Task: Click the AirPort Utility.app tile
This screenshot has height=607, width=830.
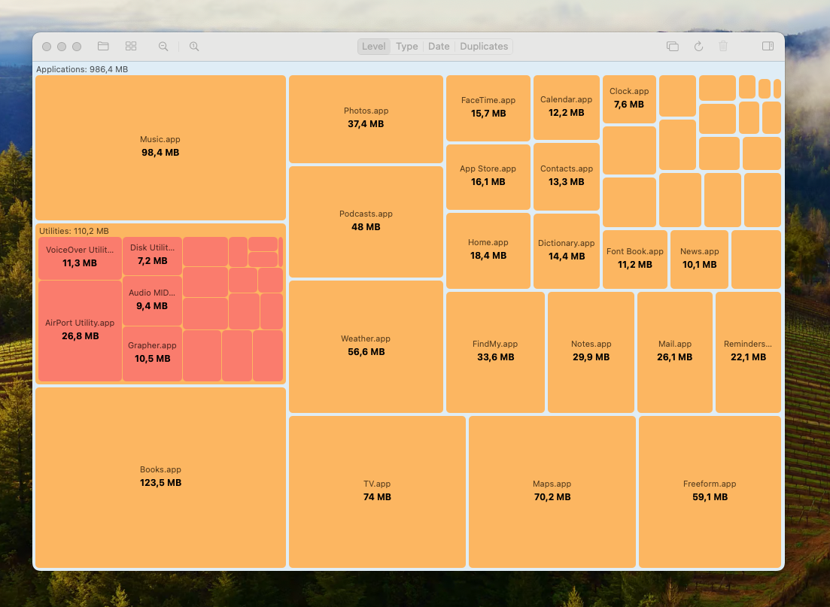Action: (80, 331)
